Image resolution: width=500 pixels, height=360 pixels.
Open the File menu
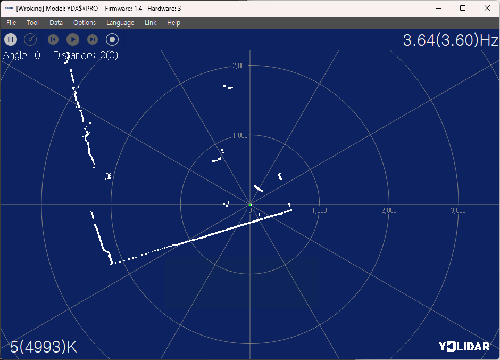pos(11,23)
